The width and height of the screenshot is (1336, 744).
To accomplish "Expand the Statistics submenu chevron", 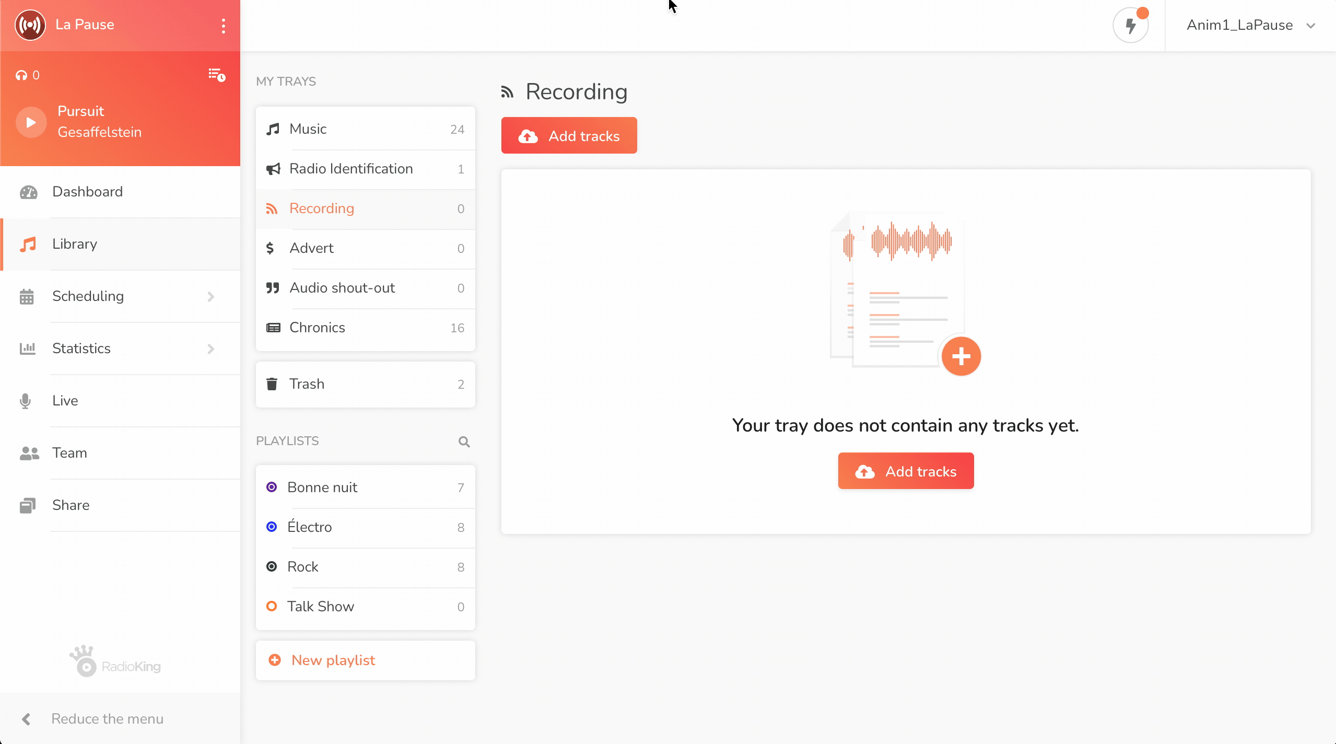I will tap(211, 349).
